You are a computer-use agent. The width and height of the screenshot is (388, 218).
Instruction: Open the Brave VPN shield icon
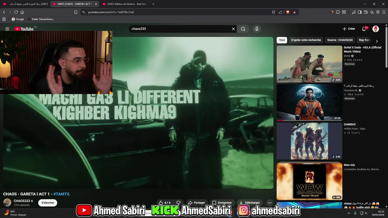378,12
